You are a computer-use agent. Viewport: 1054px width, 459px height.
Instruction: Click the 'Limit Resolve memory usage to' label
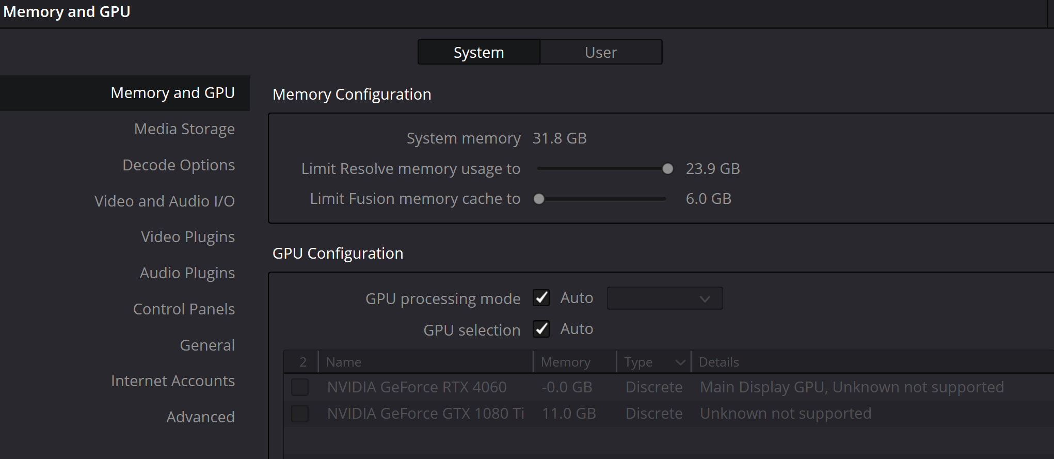coord(411,169)
